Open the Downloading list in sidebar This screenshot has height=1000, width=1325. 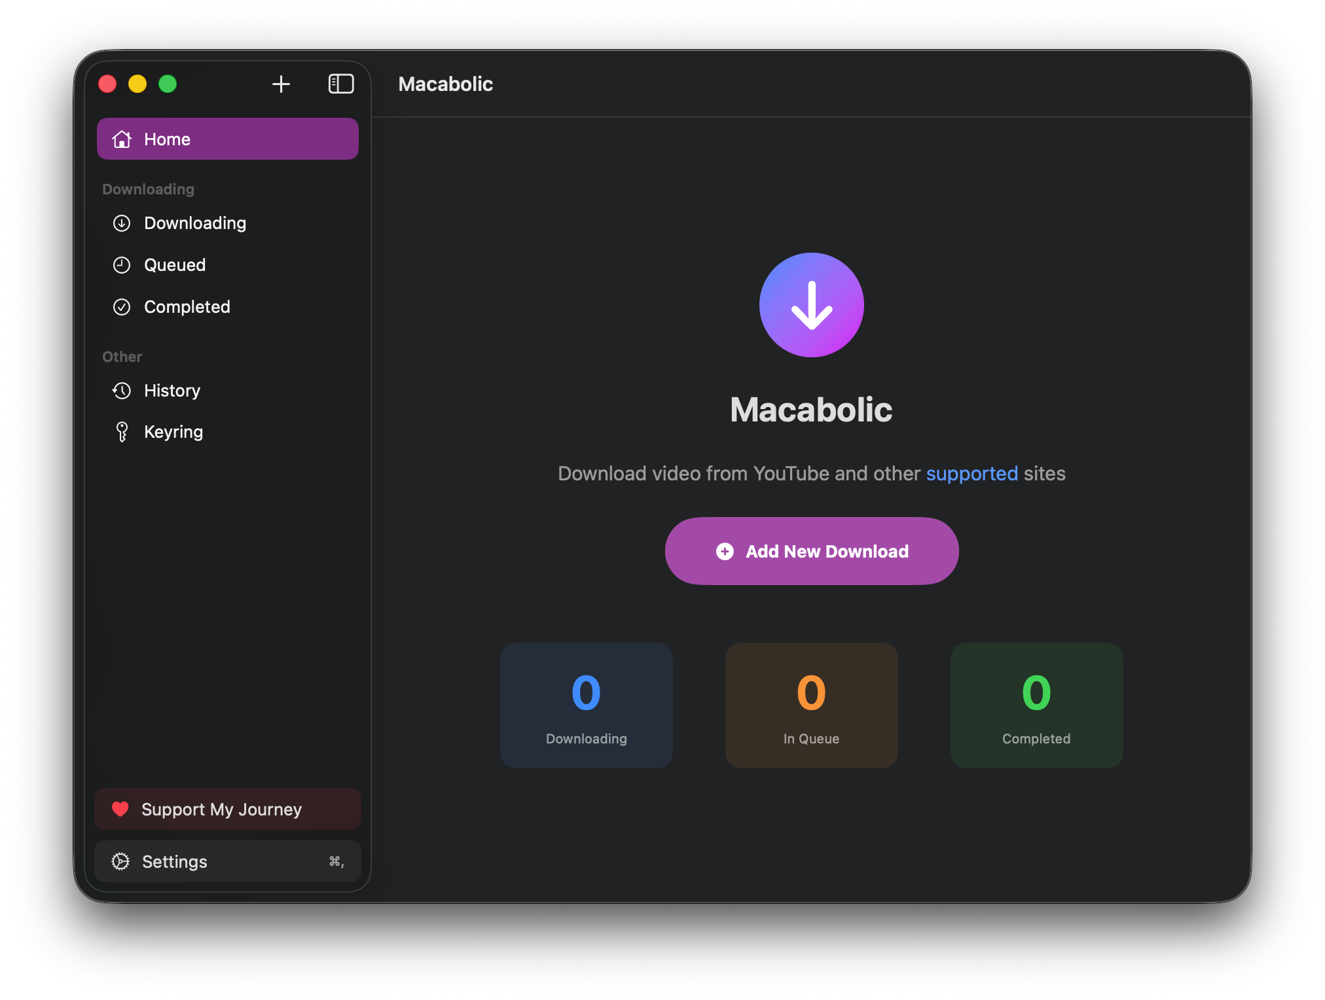coord(195,223)
